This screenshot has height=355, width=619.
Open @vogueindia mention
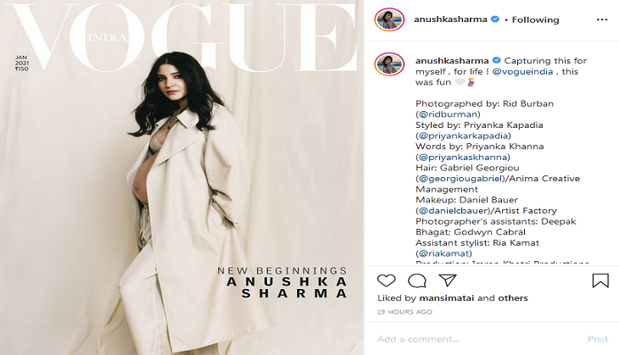click(522, 72)
